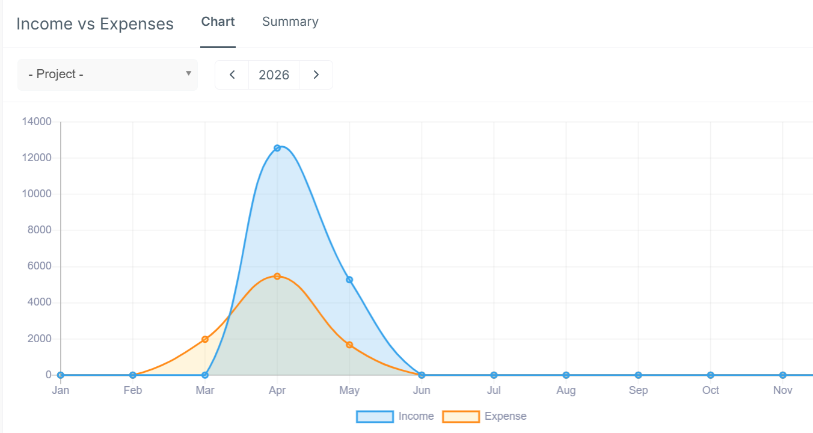Click the 2000 y-axis value
813x433 pixels.
coord(40,339)
